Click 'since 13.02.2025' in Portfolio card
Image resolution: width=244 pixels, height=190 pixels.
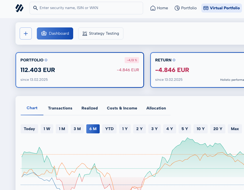point(34,80)
